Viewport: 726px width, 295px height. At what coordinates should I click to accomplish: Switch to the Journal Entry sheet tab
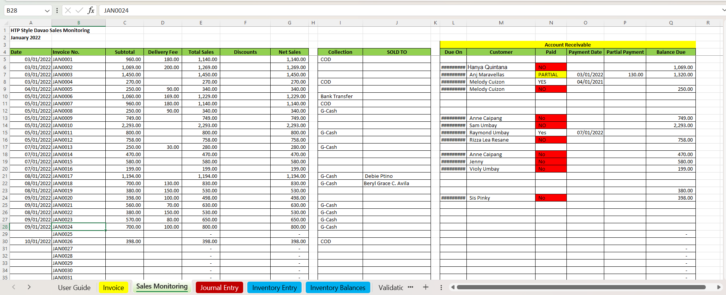[x=219, y=287]
